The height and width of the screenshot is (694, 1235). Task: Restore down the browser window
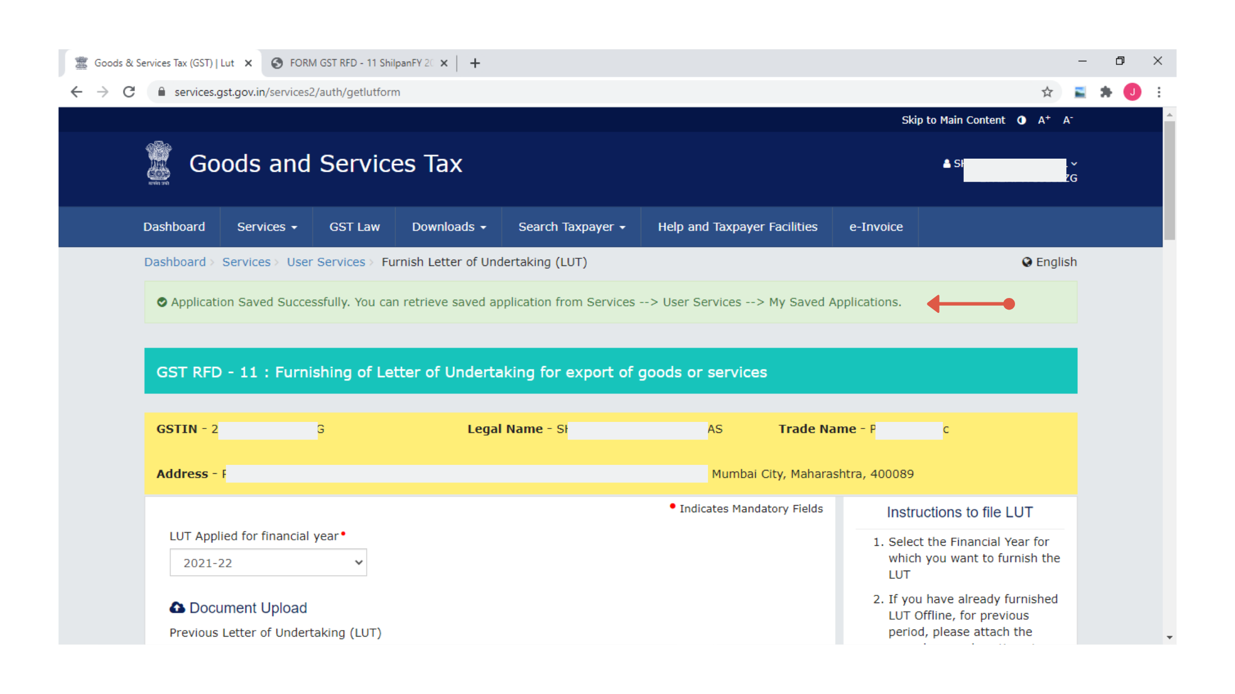click(1120, 61)
